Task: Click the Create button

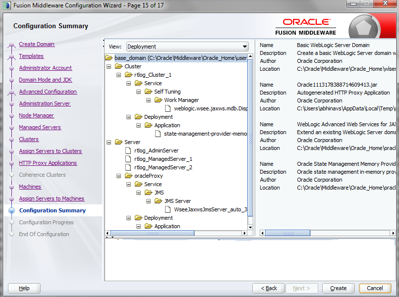Action: point(338,288)
